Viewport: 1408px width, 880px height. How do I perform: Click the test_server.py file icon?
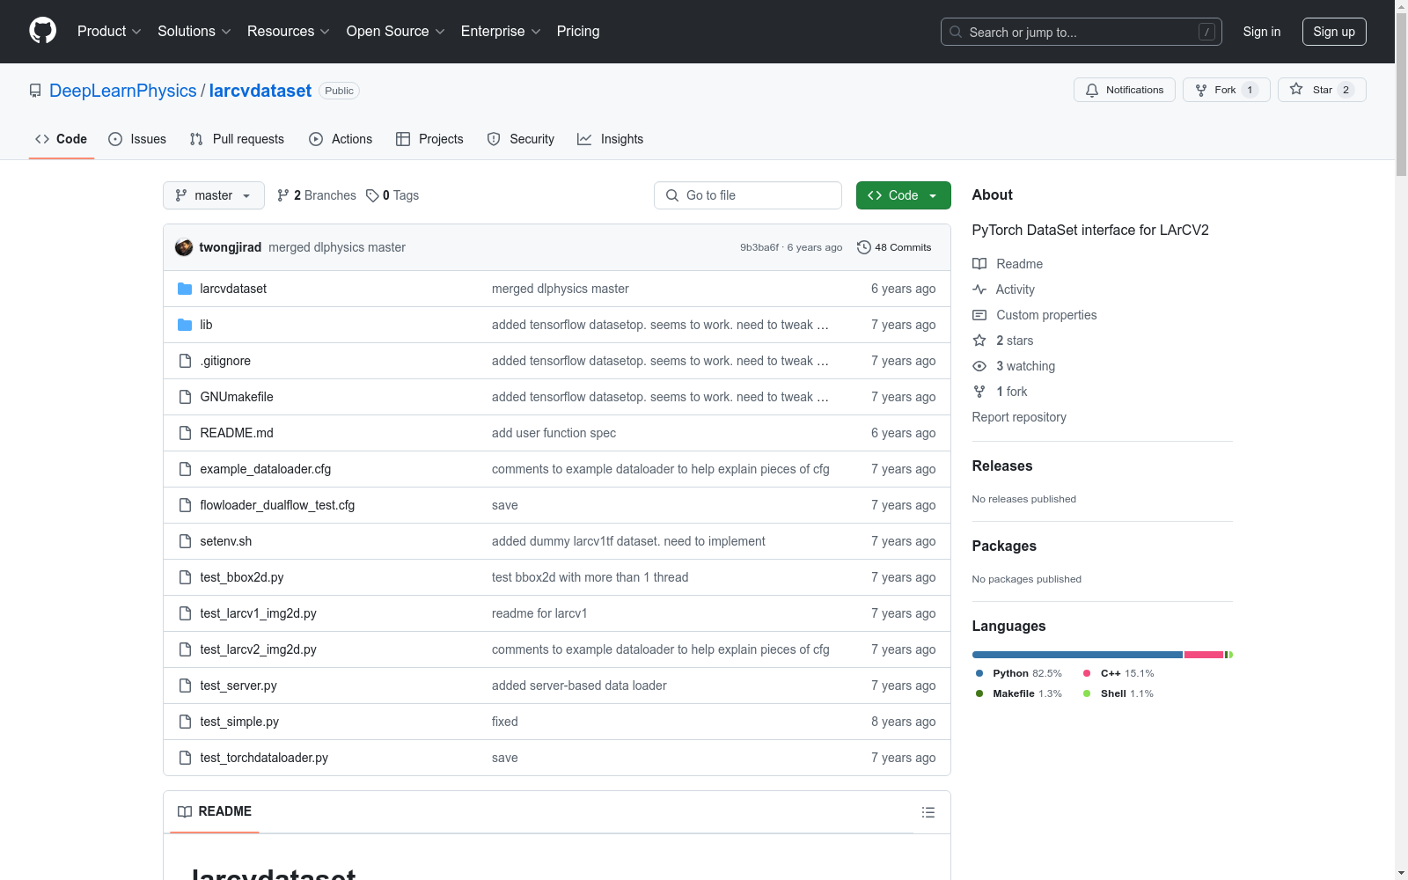[185, 686]
